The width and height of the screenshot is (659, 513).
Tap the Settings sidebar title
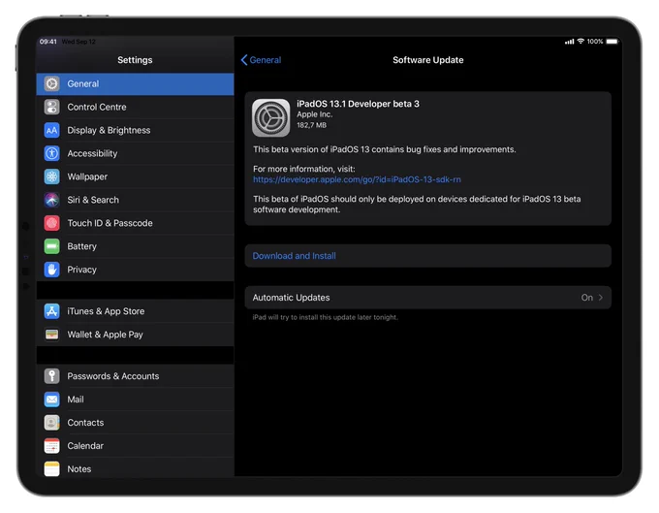pos(135,60)
